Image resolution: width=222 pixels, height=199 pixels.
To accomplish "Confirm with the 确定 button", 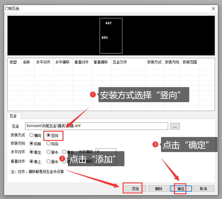I will point(181,189).
